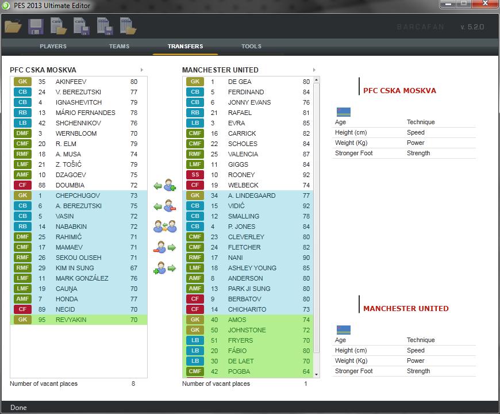Click the spreadsheet-with-folder open icon
Screen dimensions: 500x414
128,26
